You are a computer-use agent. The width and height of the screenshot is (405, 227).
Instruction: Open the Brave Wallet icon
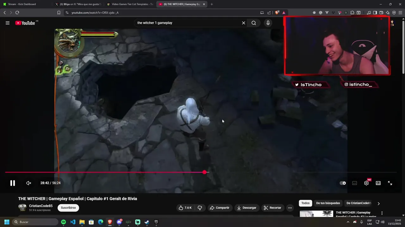[381, 13]
